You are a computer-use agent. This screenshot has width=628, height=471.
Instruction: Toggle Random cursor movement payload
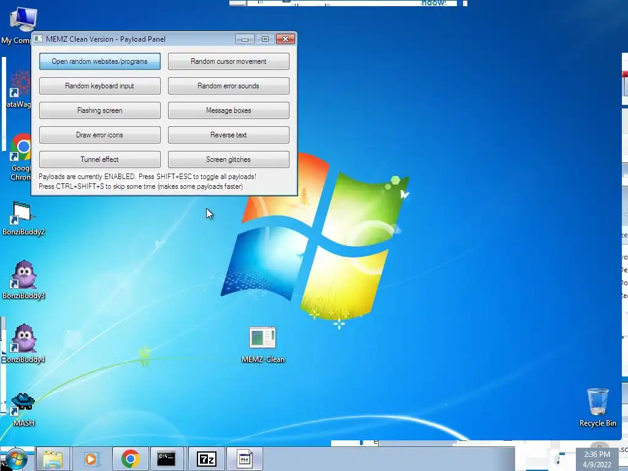coord(228,61)
